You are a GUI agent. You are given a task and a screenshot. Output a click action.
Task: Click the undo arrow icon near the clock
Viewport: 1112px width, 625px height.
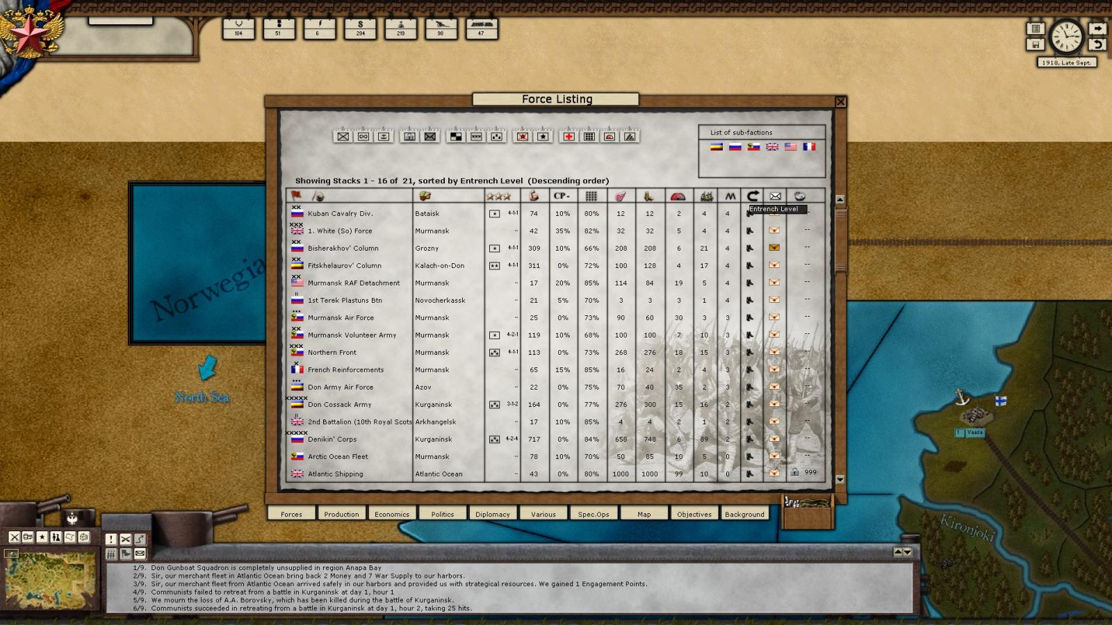[x=1097, y=44]
